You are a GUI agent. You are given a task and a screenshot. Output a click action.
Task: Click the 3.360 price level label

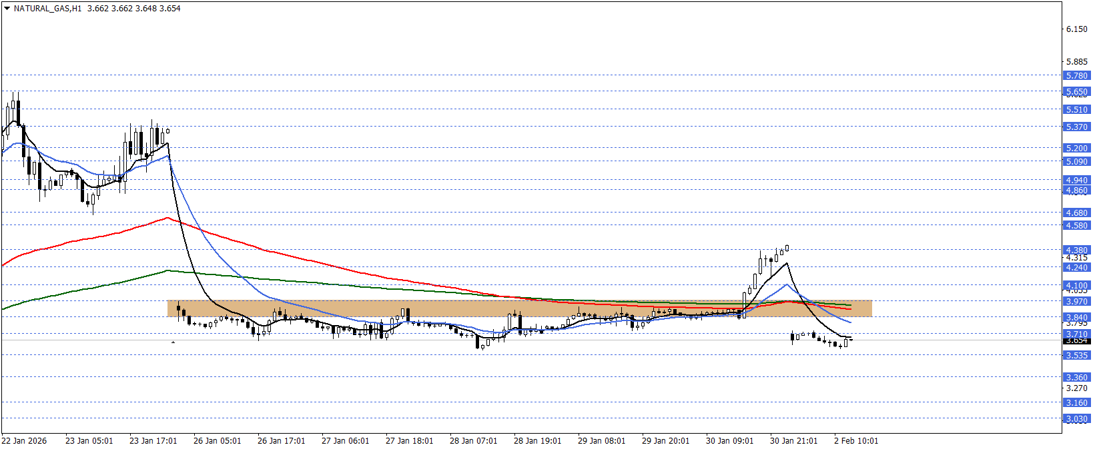[1076, 378]
